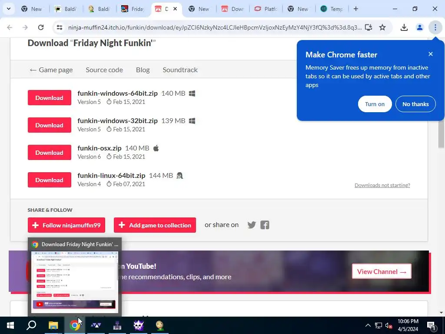Go back to the previous page

[x=10, y=27]
